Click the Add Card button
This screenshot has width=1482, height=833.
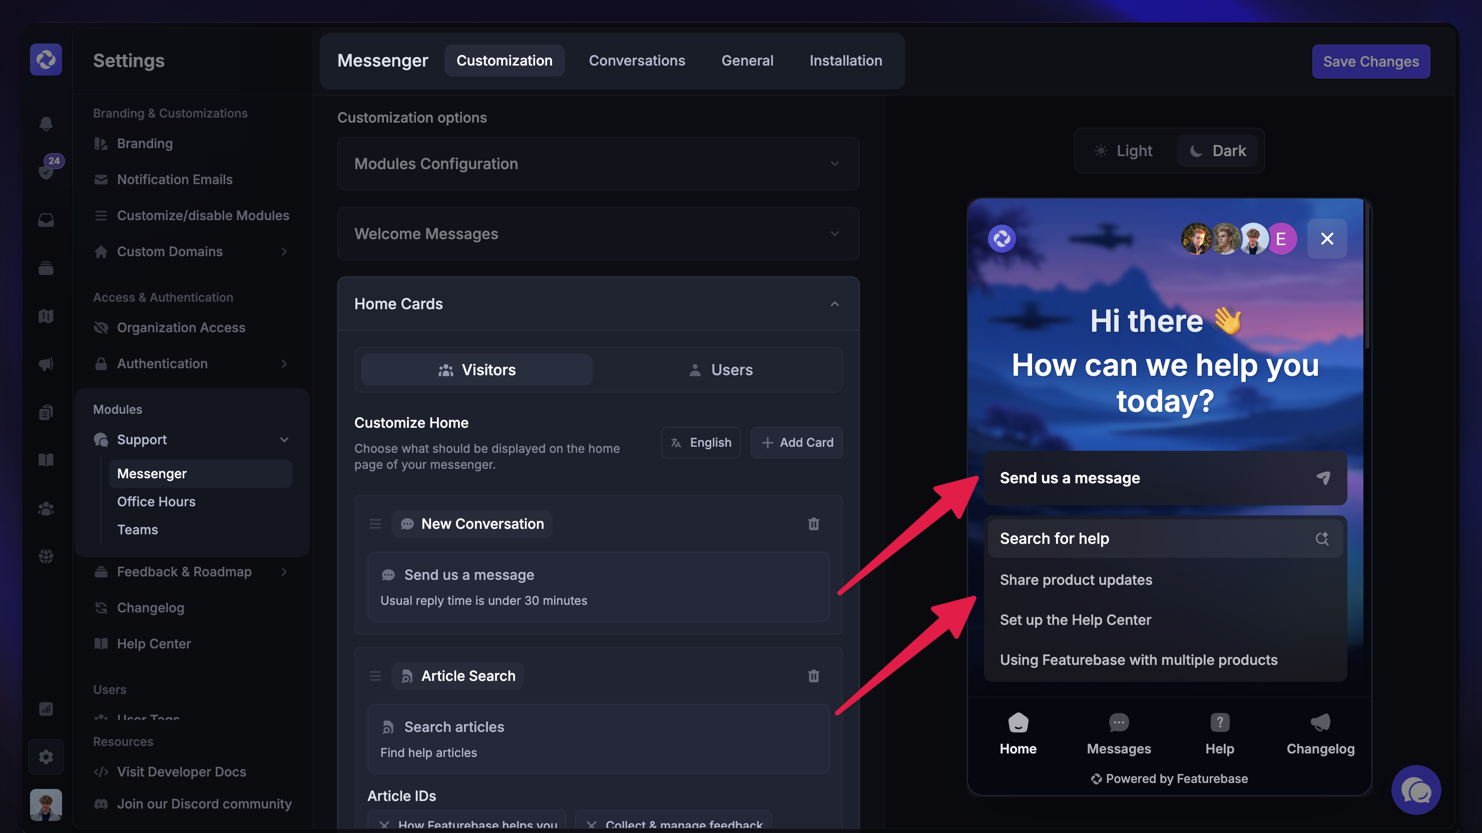[x=797, y=443]
